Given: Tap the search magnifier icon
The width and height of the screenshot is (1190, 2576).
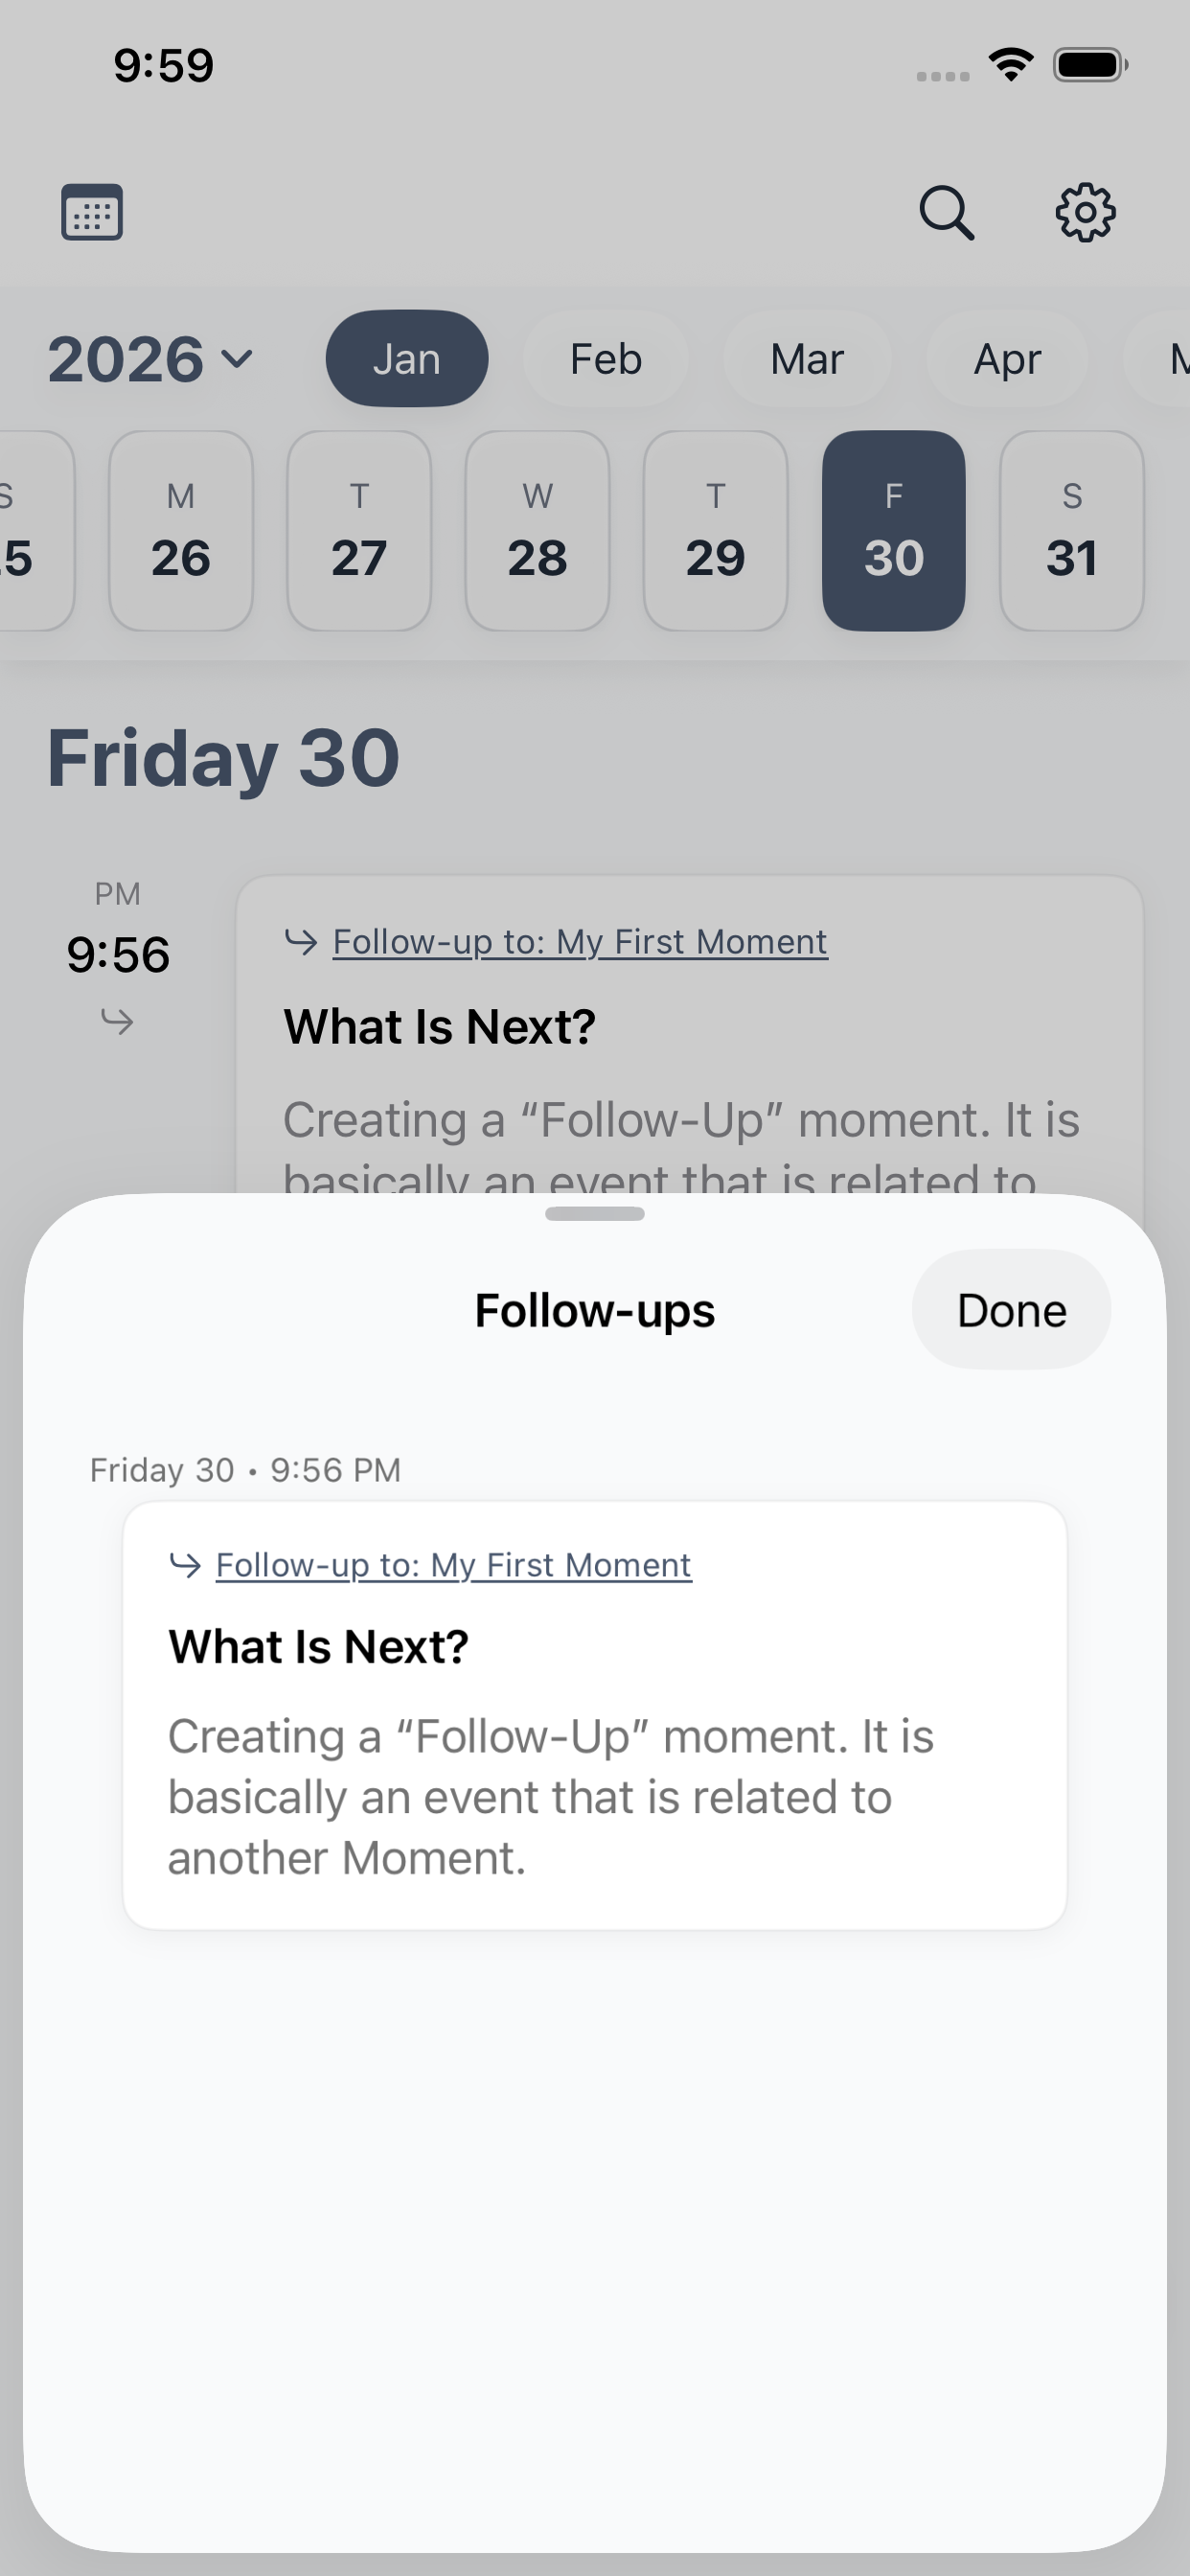Looking at the screenshot, I should pos(946,212).
